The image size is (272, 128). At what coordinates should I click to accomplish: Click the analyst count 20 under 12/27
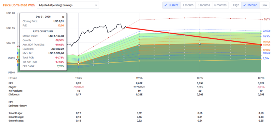200,91
